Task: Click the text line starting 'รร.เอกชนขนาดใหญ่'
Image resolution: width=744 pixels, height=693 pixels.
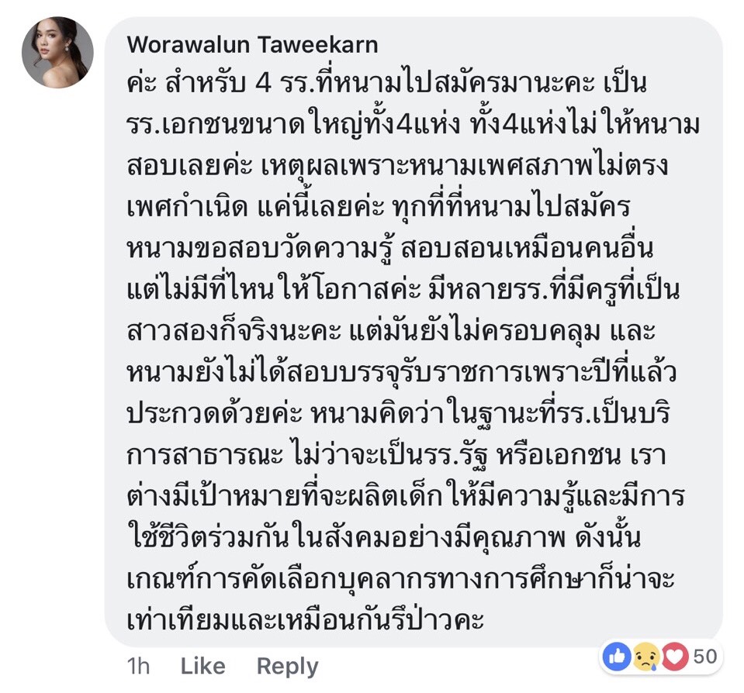Action: tap(413, 125)
